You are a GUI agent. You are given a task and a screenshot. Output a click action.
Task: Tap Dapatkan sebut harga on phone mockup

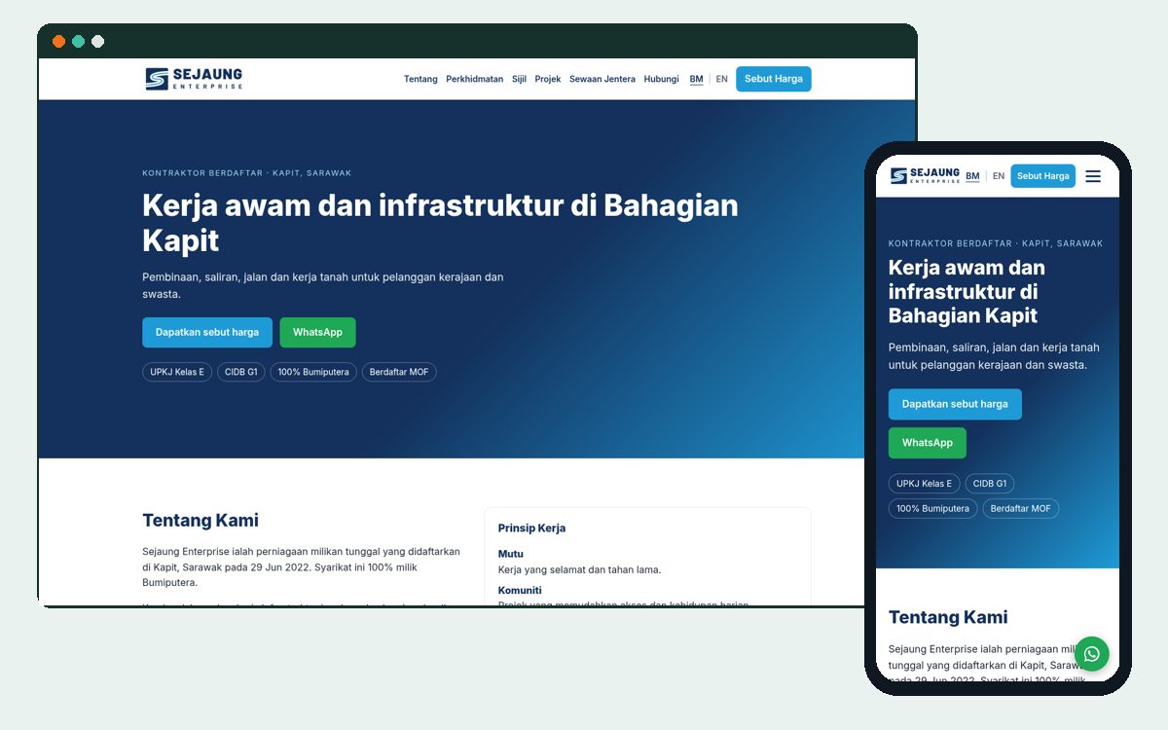click(x=955, y=404)
